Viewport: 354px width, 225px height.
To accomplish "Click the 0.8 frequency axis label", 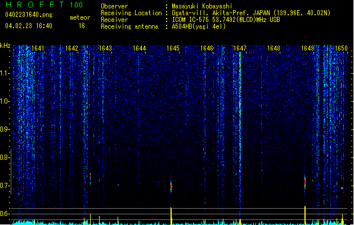I will click(5, 157).
